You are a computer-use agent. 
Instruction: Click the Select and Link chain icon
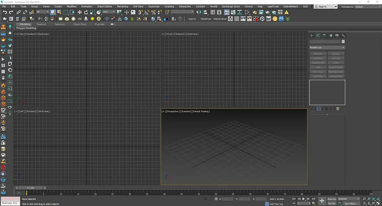[18, 12]
